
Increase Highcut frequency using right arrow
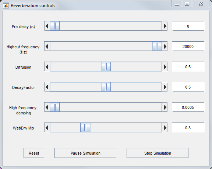point(165,46)
